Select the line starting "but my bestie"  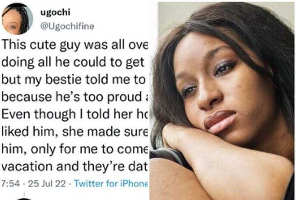pos(74,80)
